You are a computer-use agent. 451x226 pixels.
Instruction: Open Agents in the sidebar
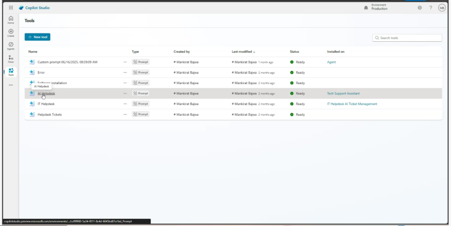[x=11, y=46]
